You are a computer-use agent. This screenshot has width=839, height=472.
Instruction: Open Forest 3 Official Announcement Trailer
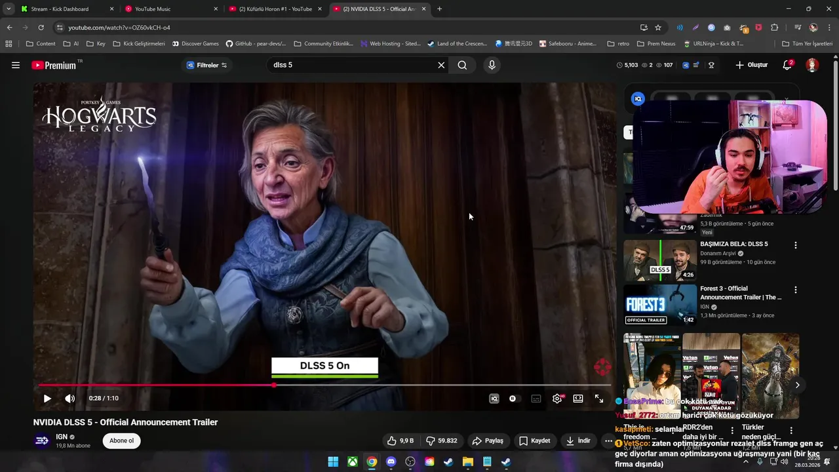tap(741, 292)
